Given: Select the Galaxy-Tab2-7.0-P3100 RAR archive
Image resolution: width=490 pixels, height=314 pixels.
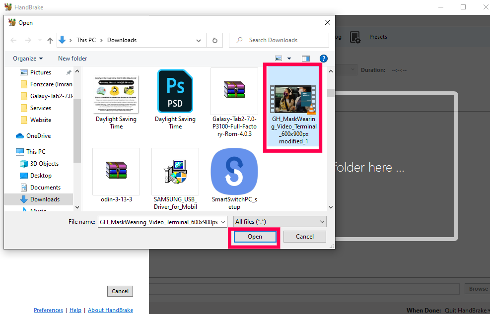Looking at the screenshot, I should coord(234,103).
